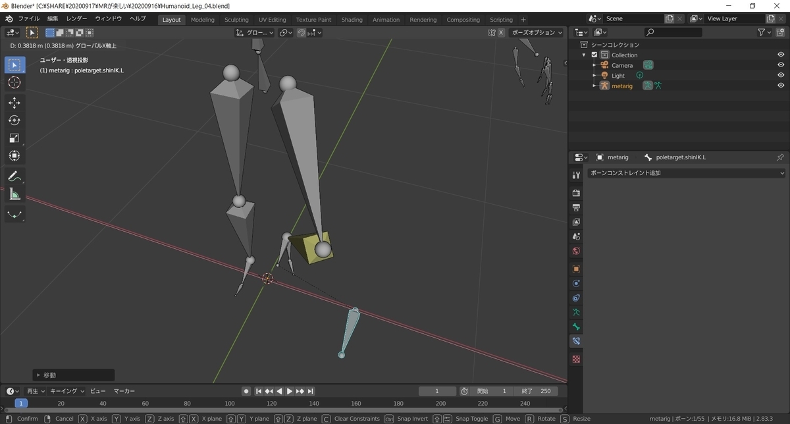Jump to next keyframe
Screen dimensions: 790x424
pos(300,391)
